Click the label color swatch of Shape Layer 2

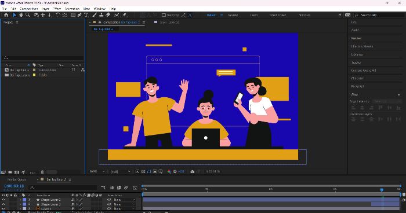tap(24, 200)
